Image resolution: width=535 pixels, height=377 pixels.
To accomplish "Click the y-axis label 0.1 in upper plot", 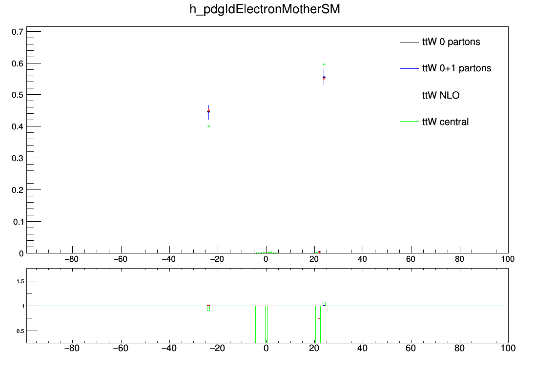I will point(18,222).
